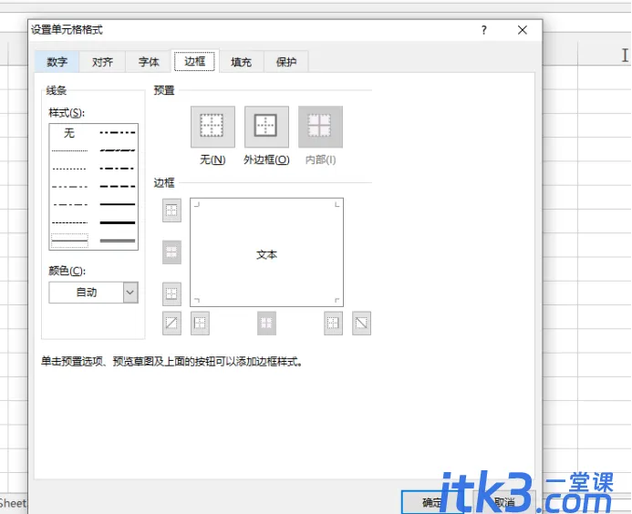Toggle the inside horizontal border button
The width and height of the screenshot is (632, 514).
(x=171, y=252)
